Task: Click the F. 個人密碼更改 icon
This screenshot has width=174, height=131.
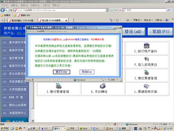Action: [x=147, y=59]
